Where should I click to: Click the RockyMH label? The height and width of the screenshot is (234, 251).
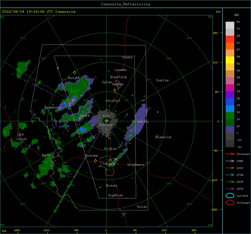point(74,78)
